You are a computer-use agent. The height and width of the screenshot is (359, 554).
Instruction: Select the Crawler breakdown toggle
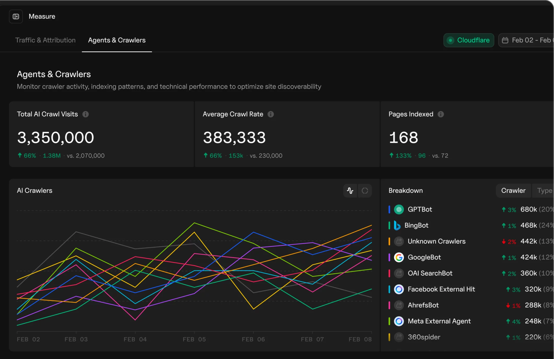513,191
